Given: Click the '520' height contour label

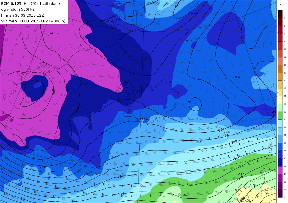Looking at the screenshot, I should pyautogui.click(x=242, y=199).
